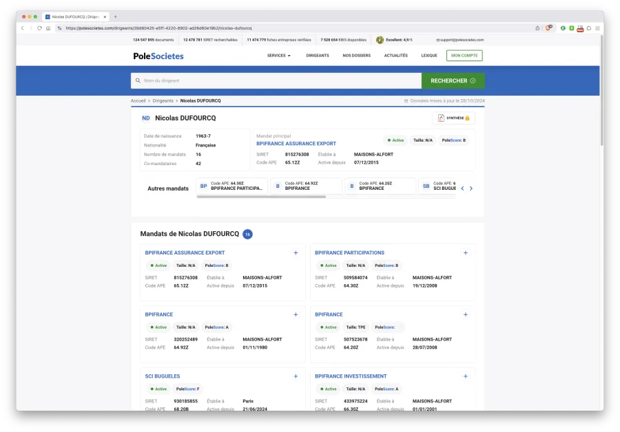Click the mandates count badge 16

click(247, 234)
